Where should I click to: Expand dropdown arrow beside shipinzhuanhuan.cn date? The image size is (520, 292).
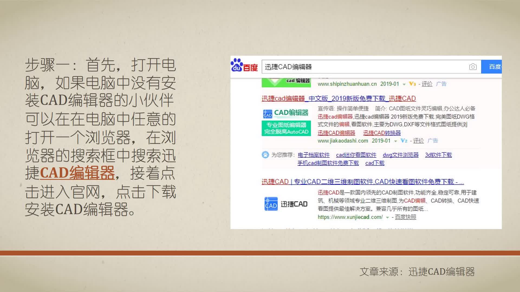tap(404, 84)
